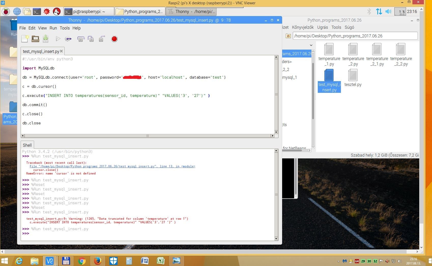The height and width of the screenshot is (266, 432).
Task: Open Súgó menu in the file manager
Action: [349, 27]
